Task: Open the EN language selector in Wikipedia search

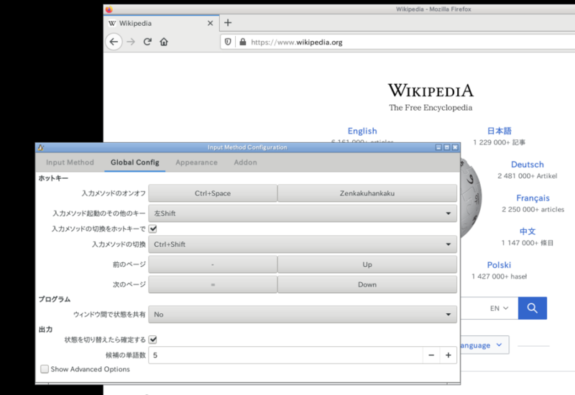Action: (499, 308)
